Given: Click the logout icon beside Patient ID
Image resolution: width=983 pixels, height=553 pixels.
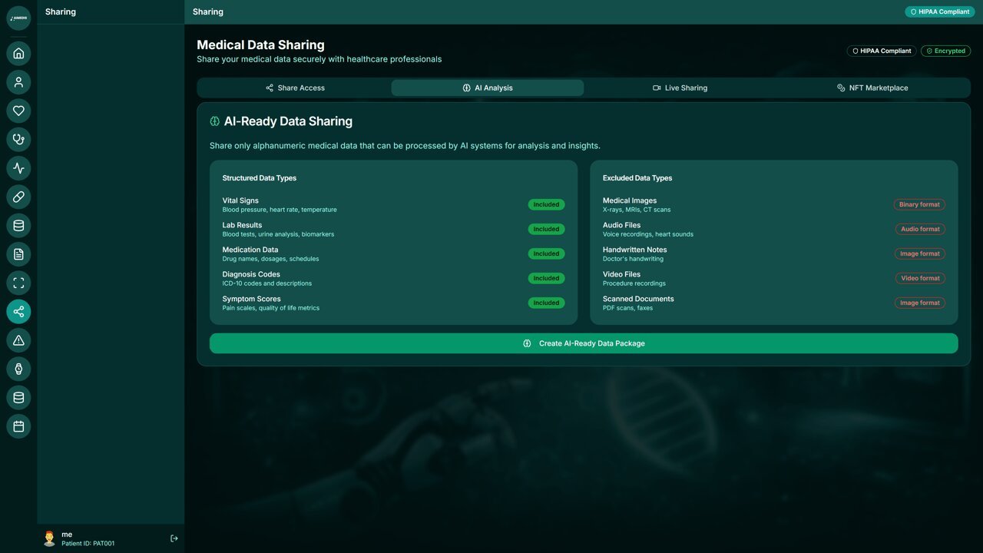Looking at the screenshot, I should tap(174, 538).
